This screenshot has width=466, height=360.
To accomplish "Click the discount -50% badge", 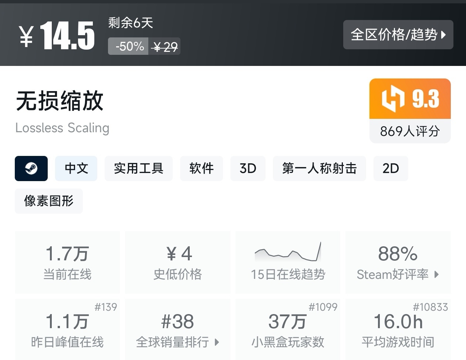I will tap(128, 46).
